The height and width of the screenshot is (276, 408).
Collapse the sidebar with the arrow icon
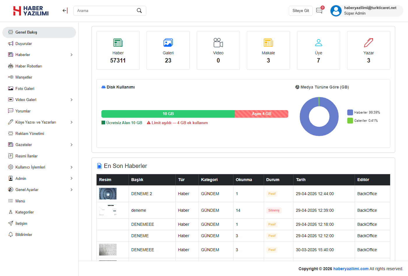click(x=65, y=11)
